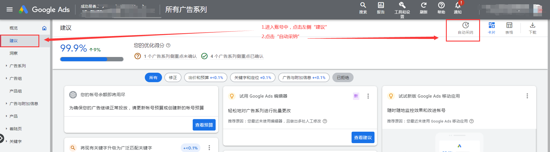Select the 广告与附加信息 filter chip
The width and height of the screenshot is (550, 152).
[304, 78]
